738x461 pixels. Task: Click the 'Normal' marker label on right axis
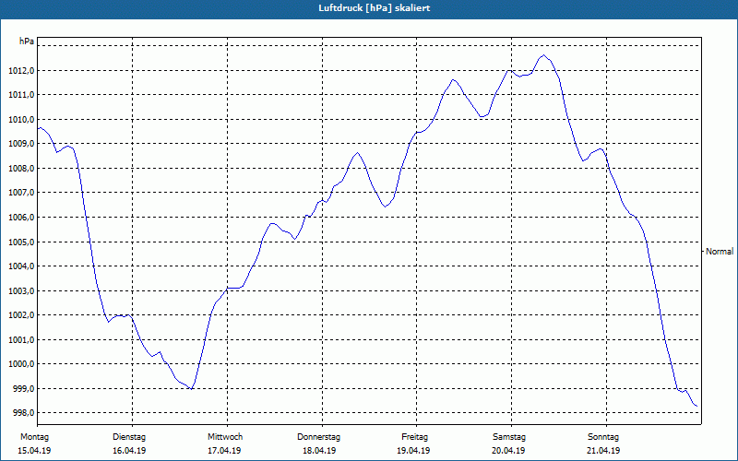pos(720,252)
